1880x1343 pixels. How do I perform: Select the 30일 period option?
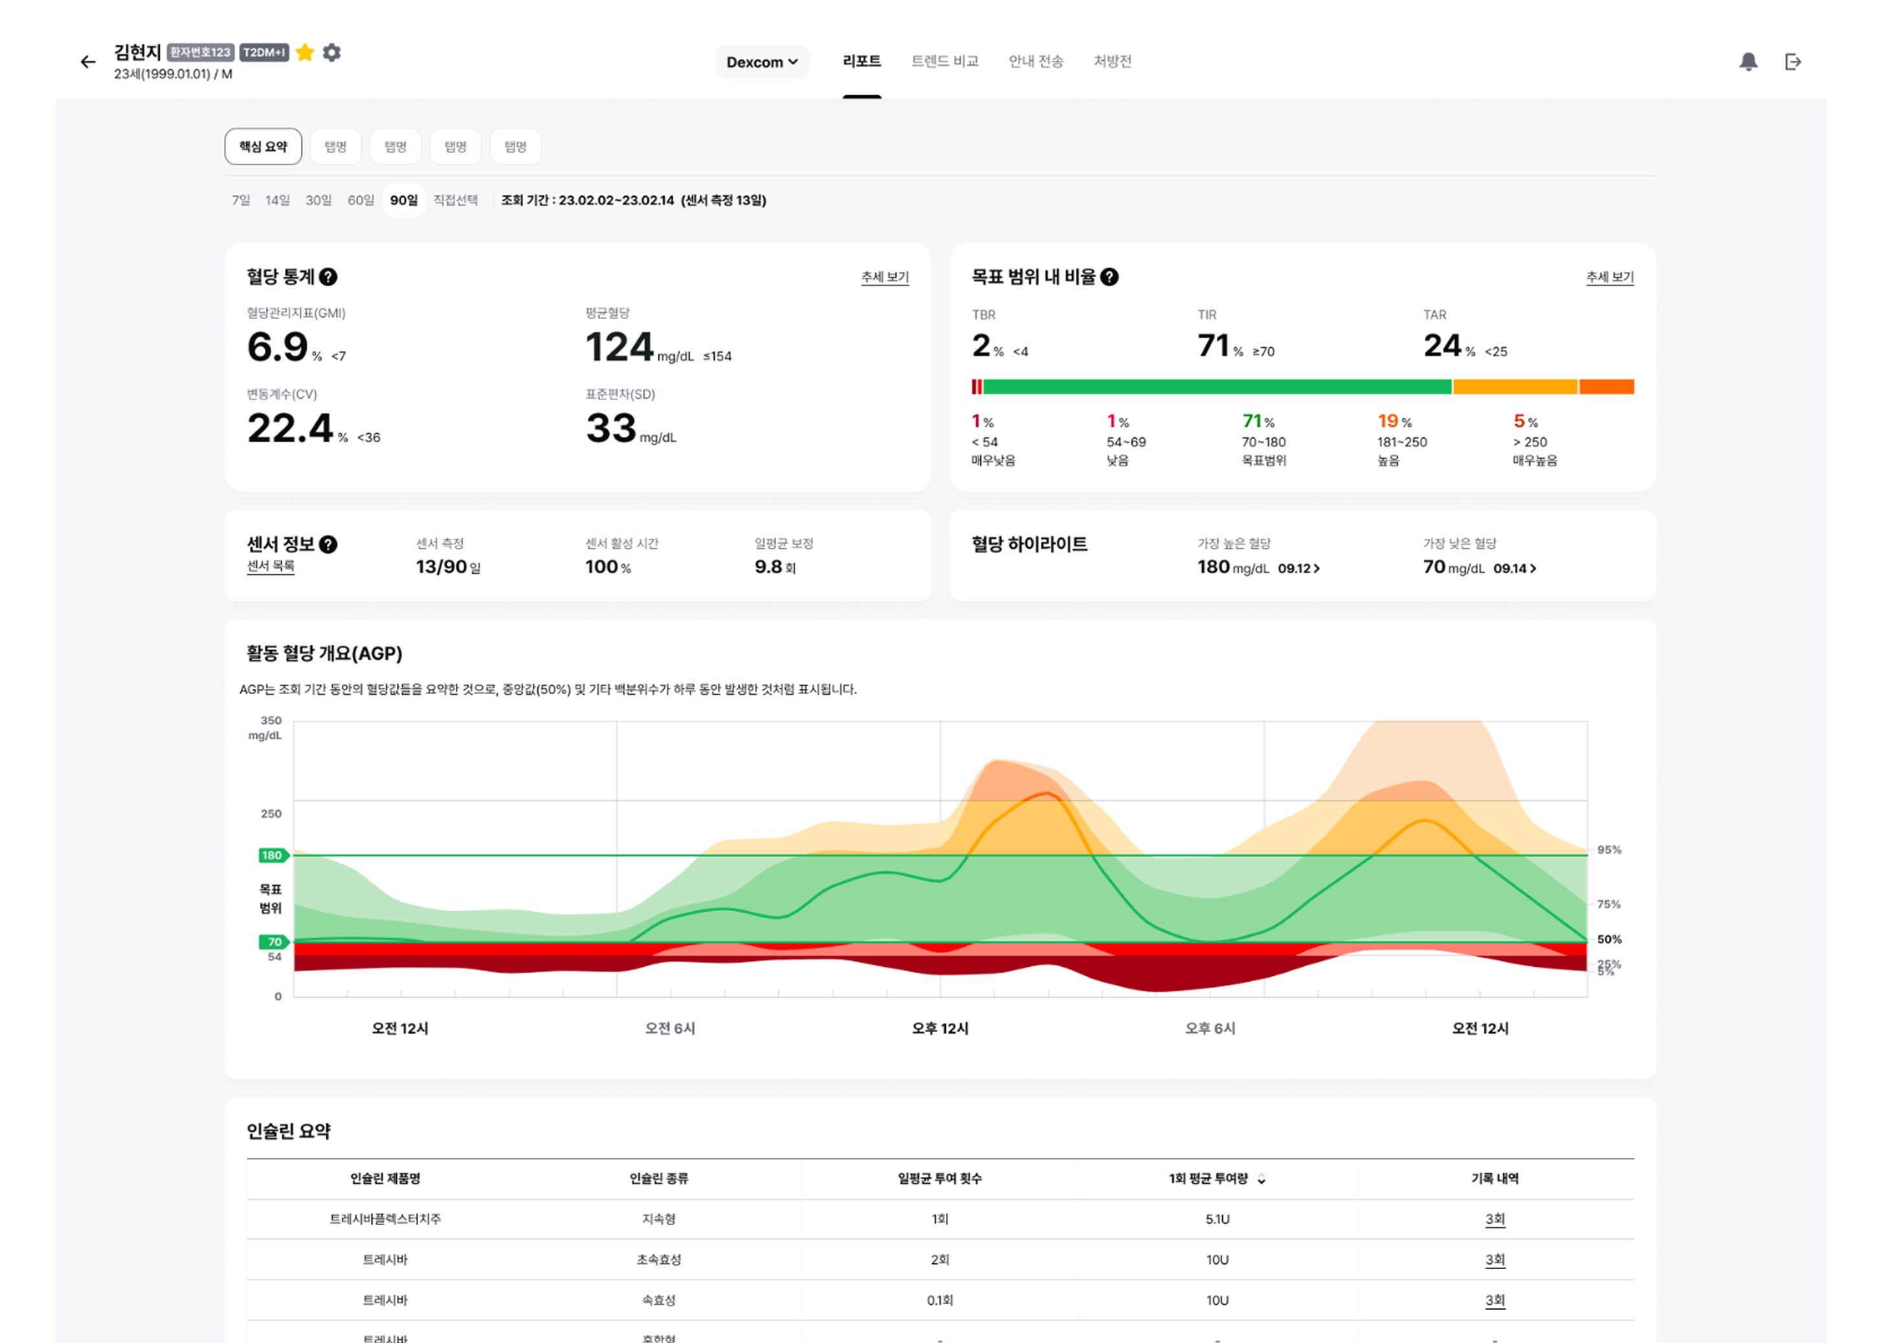coord(319,200)
